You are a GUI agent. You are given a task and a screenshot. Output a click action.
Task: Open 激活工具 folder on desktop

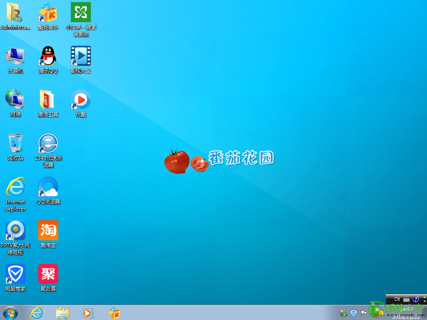coord(48,104)
